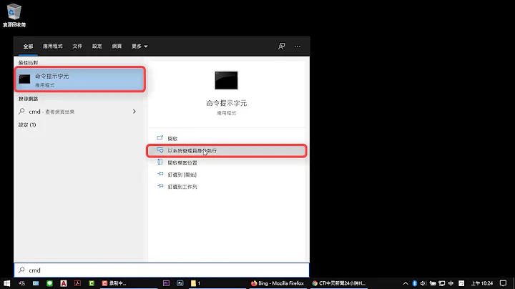515x289 pixels.
Task: Open the green C taskbar icon
Action: coord(92,283)
